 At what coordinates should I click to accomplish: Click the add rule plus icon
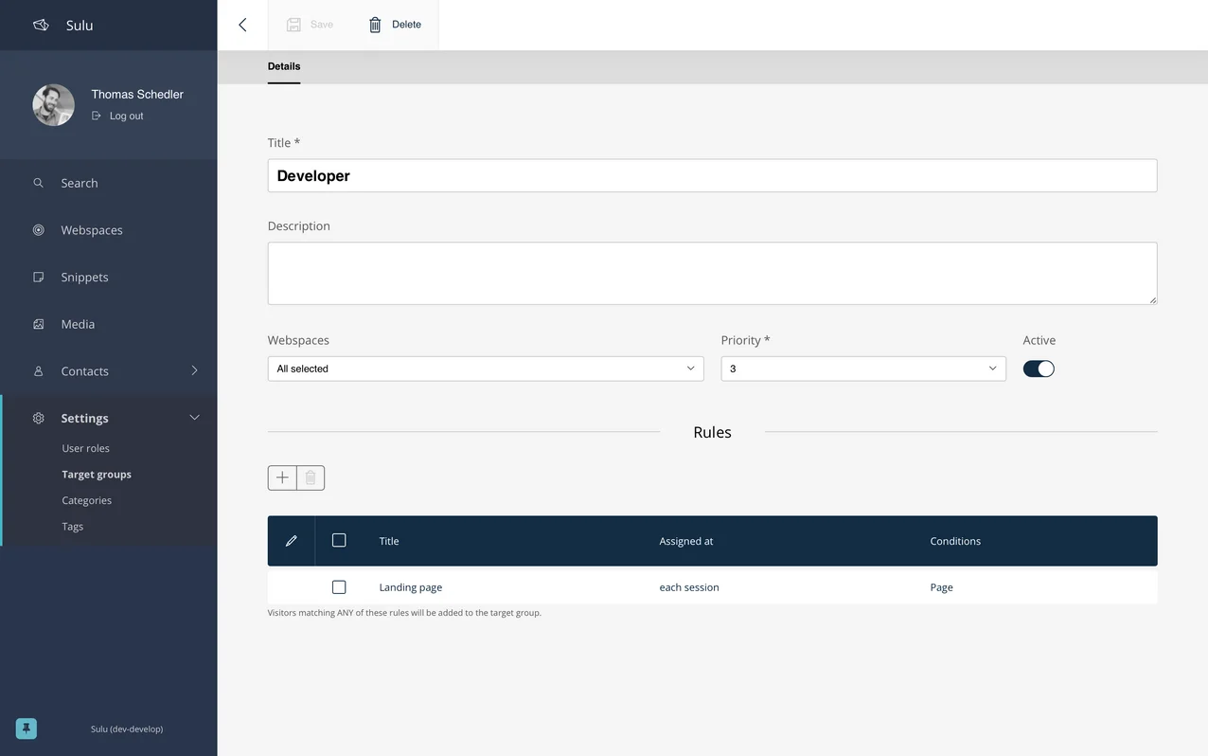pyautogui.click(x=282, y=477)
